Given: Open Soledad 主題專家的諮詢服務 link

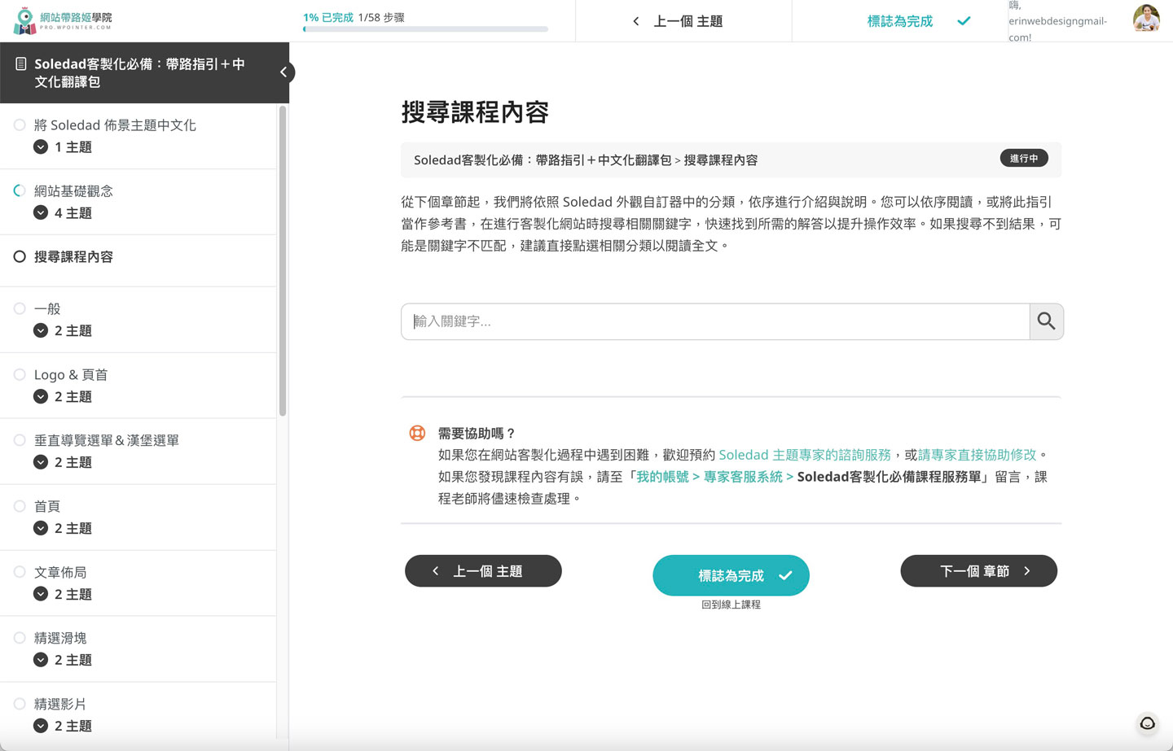Looking at the screenshot, I should [x=805, y=455].
